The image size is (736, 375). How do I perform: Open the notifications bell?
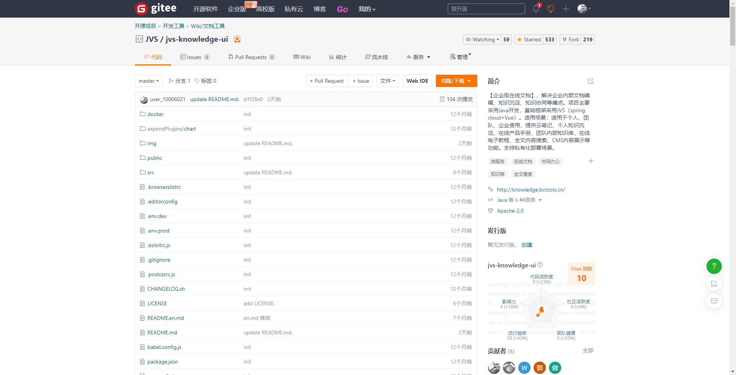(536, 8)
